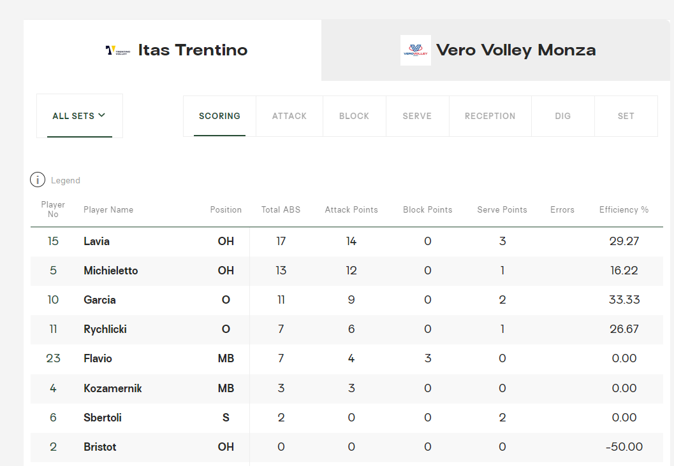Image resolution: width=674 pixels, height=466 pixels.
Task: Open the ATTACK statistics tab
Action: pyautogui.click(x=289, y=116)
